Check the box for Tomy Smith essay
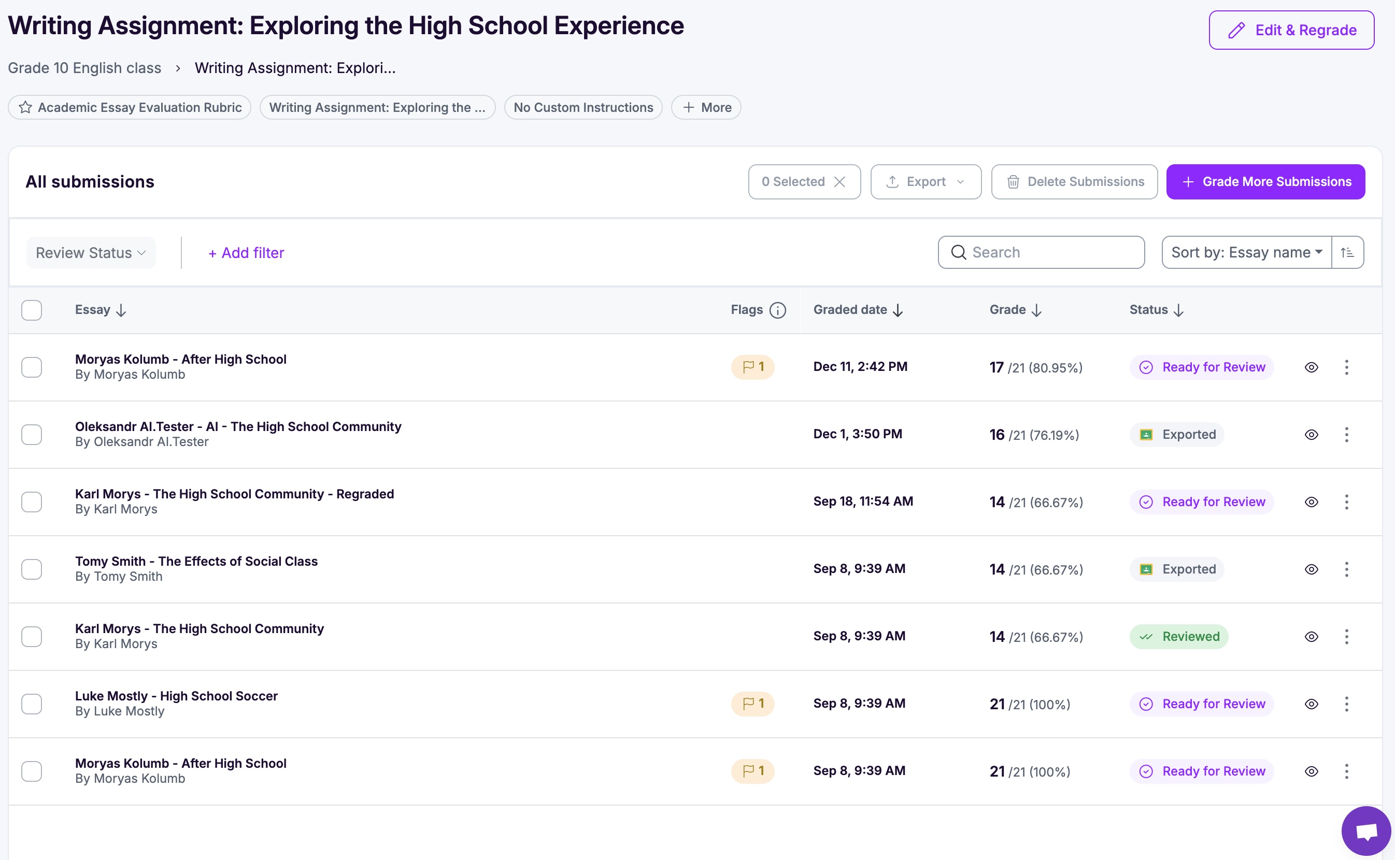Screen dimensions: 1395x860 (32, 569)
